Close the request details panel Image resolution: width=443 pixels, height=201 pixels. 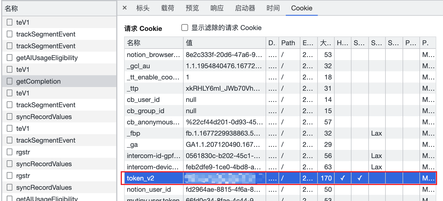pos(125,8)
